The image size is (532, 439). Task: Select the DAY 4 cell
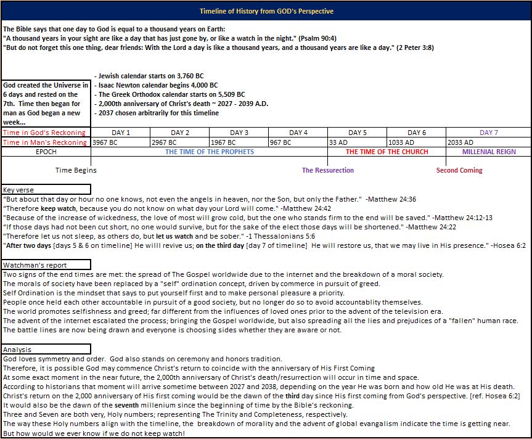[298, 133]
